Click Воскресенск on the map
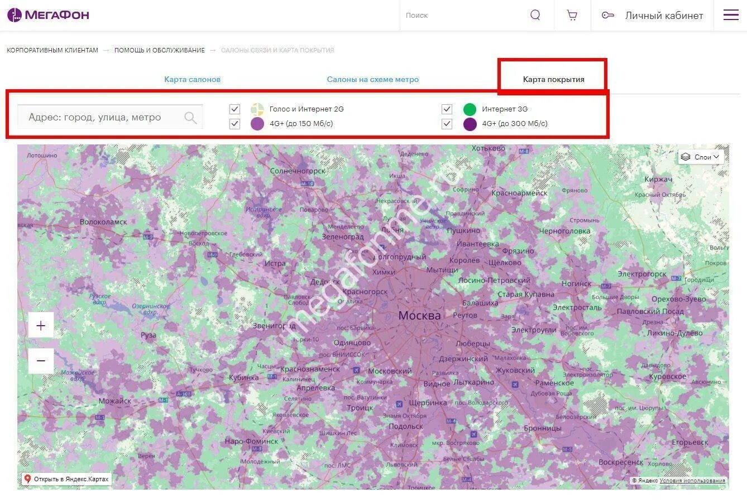747x503 pixels. click(x=621, y=462)
